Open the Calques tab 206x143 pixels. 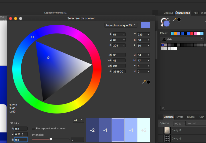pos(168,117)
